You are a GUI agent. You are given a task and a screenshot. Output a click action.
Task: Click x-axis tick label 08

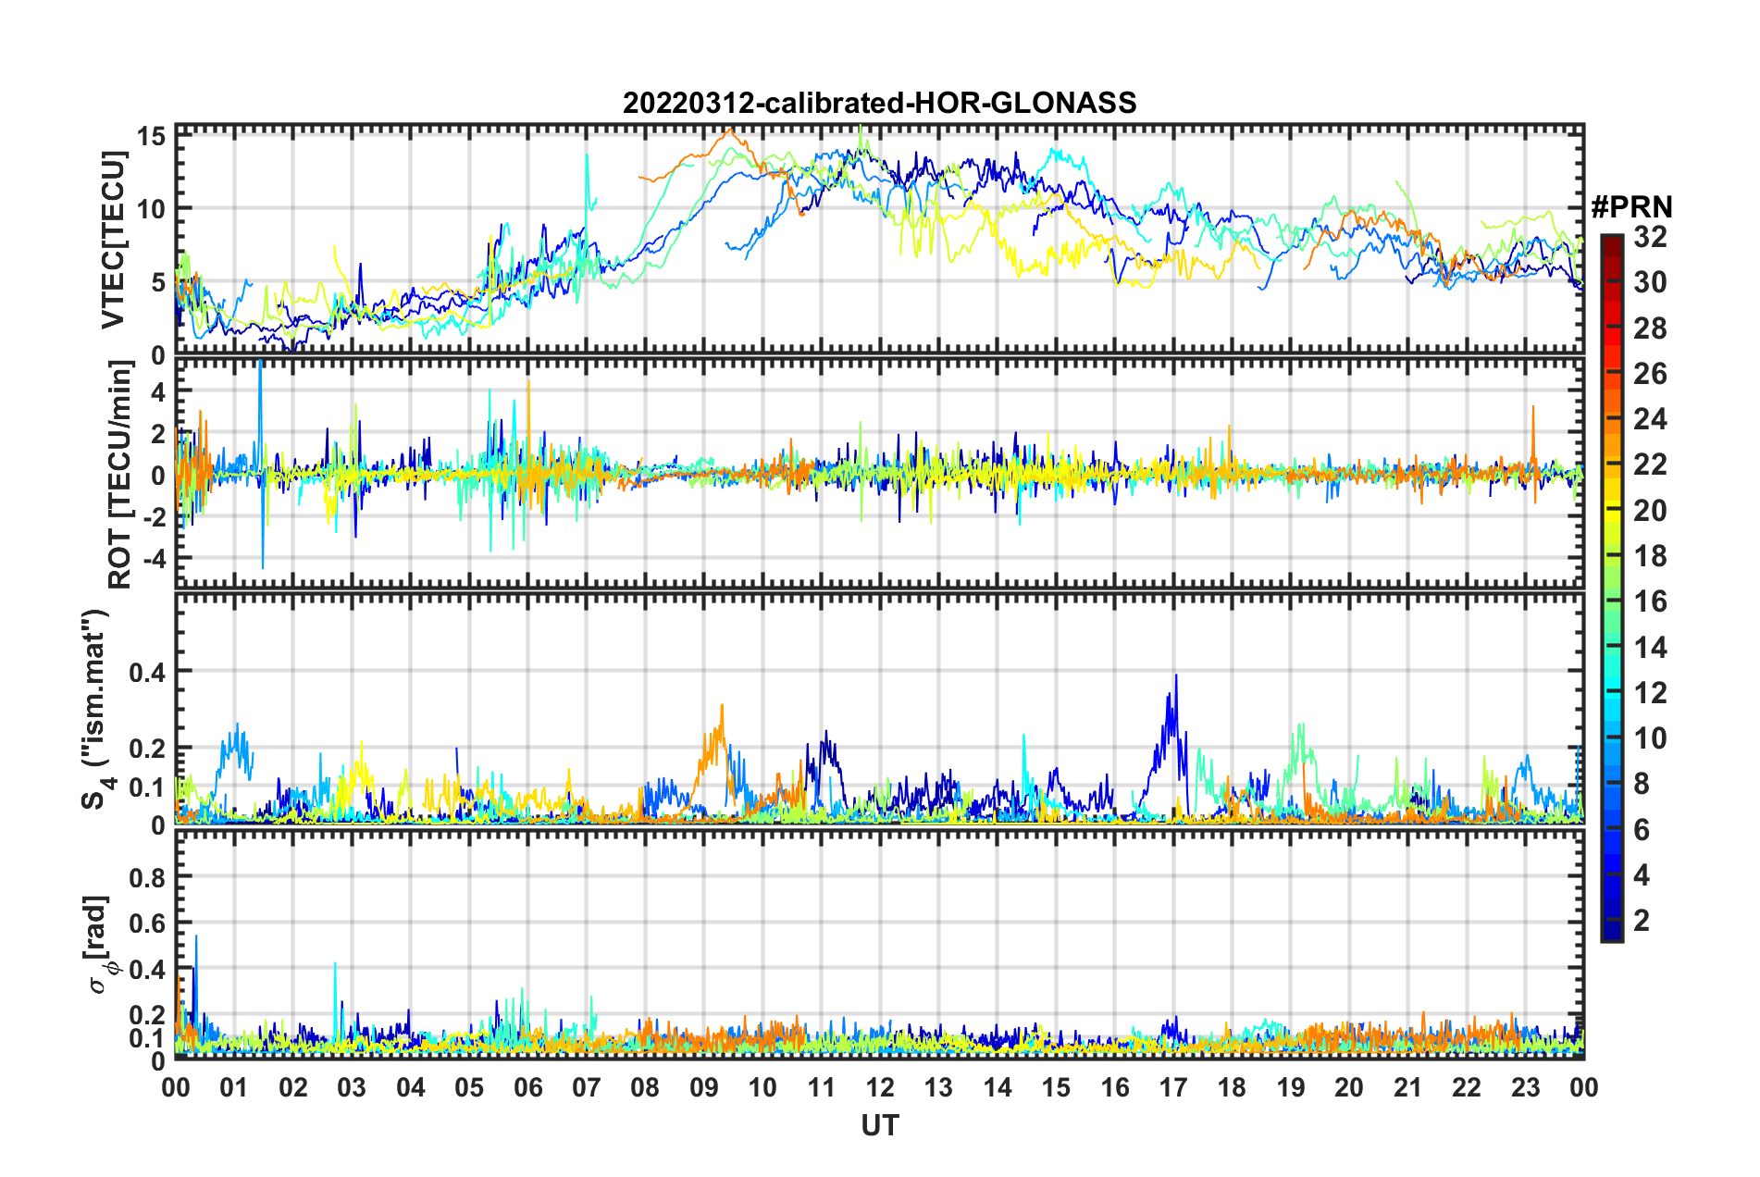[x=645, y=1087]
